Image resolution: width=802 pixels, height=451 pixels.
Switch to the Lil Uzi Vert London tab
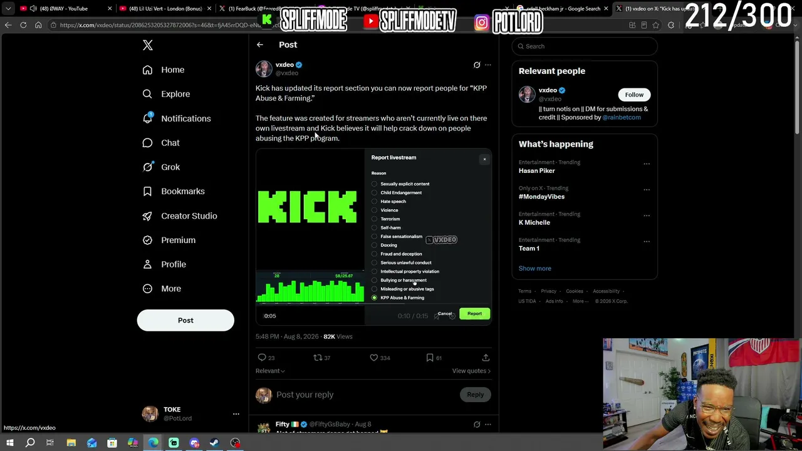pos(164,9)
